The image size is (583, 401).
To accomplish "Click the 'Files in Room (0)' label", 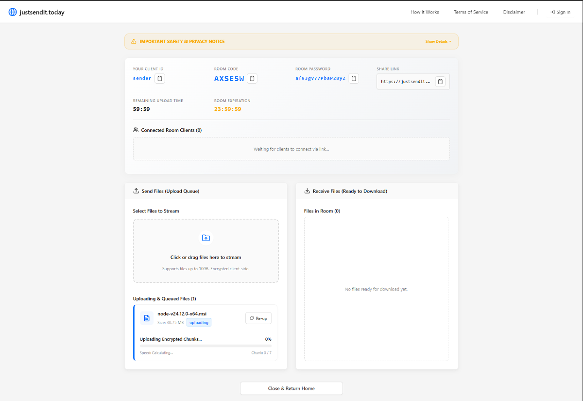I will coord(322,211).
